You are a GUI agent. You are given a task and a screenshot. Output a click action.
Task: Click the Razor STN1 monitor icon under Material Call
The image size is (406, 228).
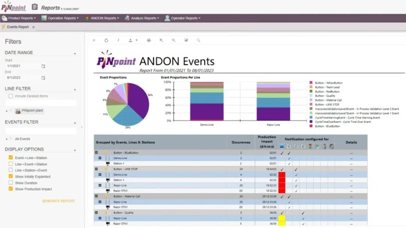[x=108, y=207]
